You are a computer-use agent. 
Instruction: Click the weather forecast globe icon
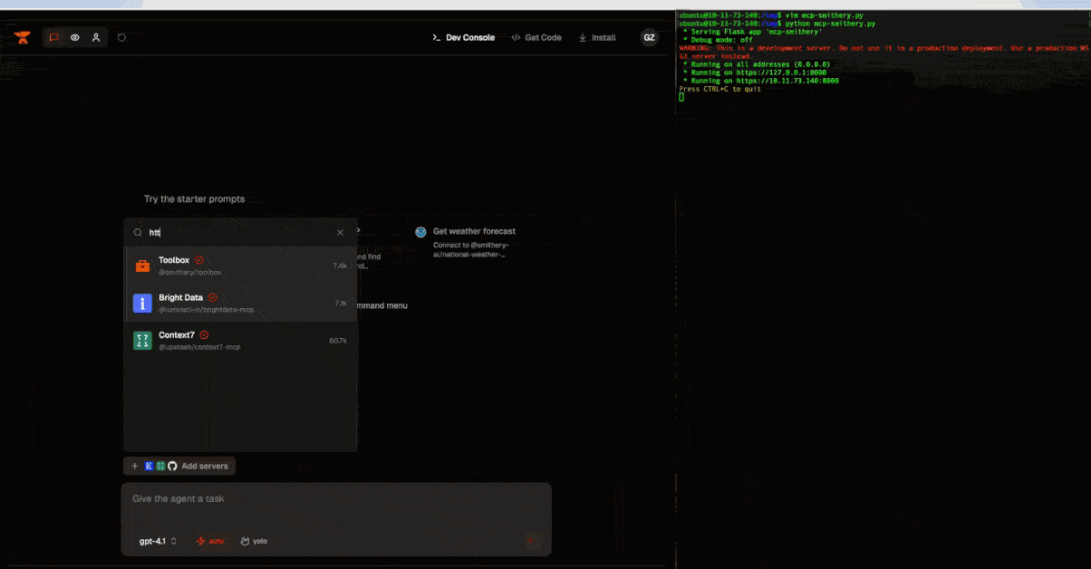point(420,232)
